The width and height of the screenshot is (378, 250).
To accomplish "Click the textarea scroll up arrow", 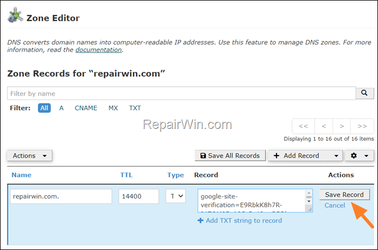I will [x=309, y=192].
